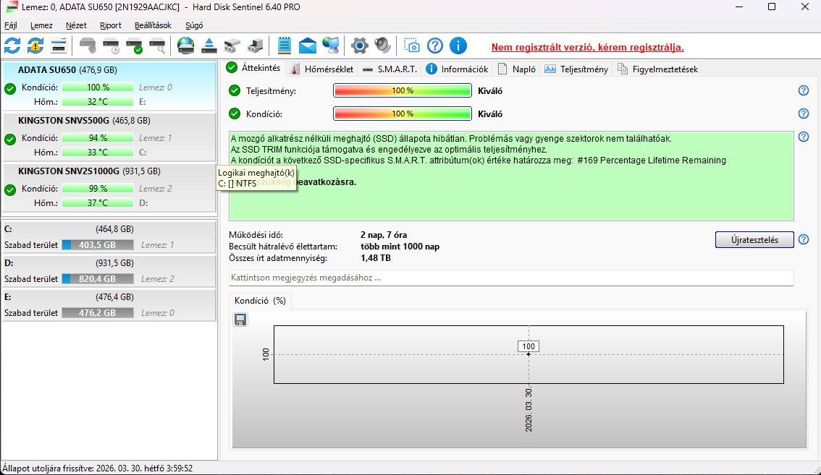Open the Nézet menu
The height and width of the screenshot is (475, 821).
(x=77, y=25)
